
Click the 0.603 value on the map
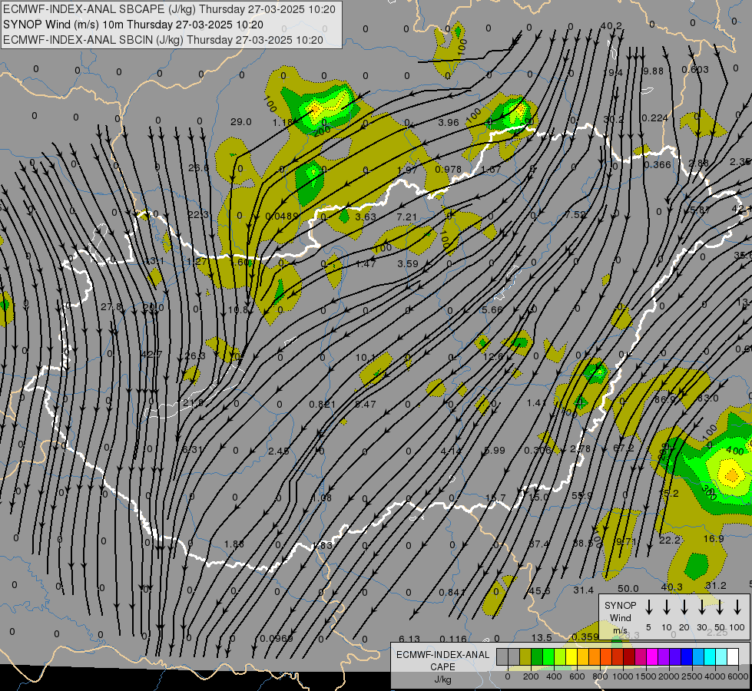[695, 70]
